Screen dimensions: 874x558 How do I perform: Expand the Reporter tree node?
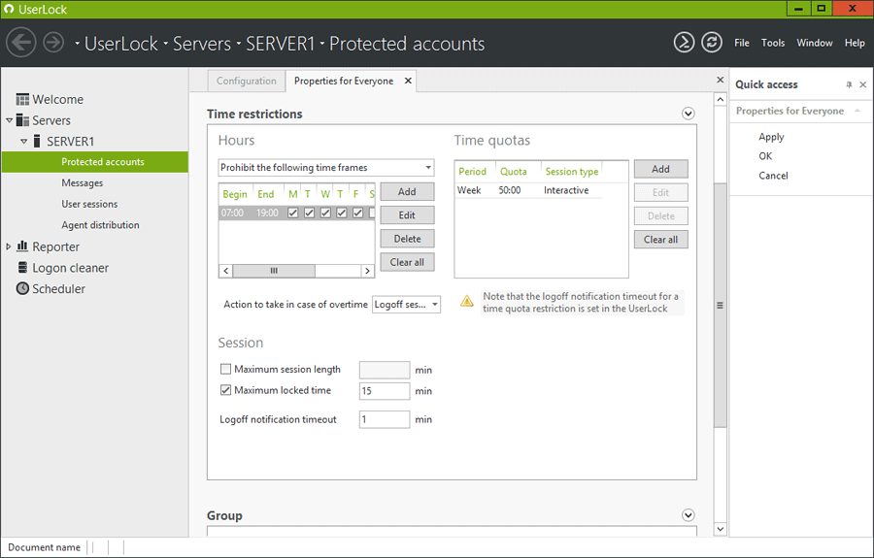tap(9, 246)
